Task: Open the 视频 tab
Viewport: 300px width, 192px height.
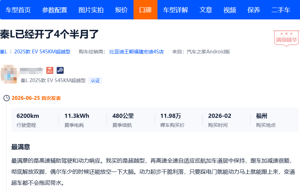Action: 230,10
